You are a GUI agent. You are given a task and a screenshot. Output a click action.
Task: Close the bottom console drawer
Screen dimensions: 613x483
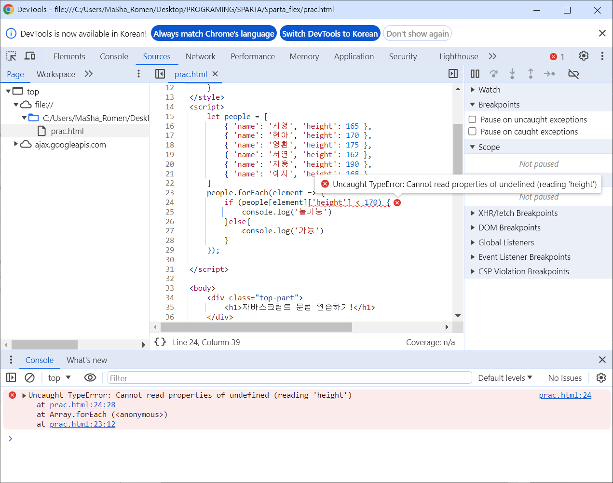(602, 360)
